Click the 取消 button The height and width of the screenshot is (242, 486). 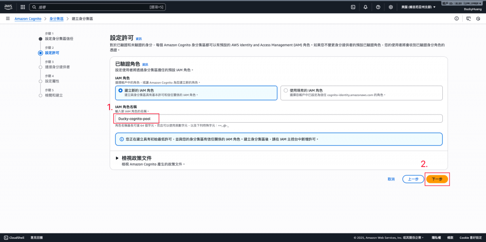click(x=391, y=179)
